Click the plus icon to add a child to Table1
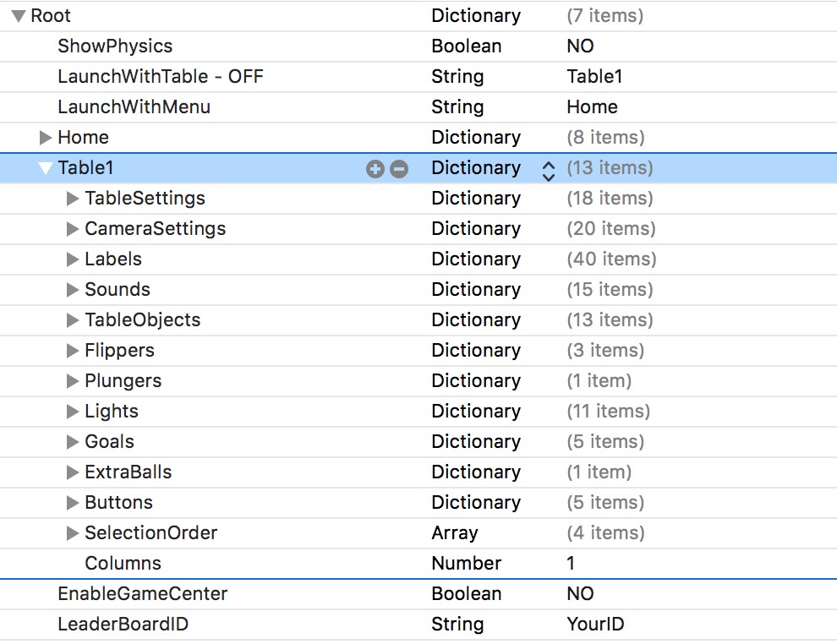The height and width of the screenshot is (644, 837). coord(375,168)
